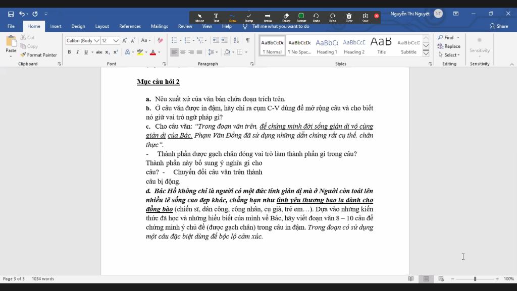Close the annotation toolbar with red X
This screenshot has height=291, width=517.
377,16
